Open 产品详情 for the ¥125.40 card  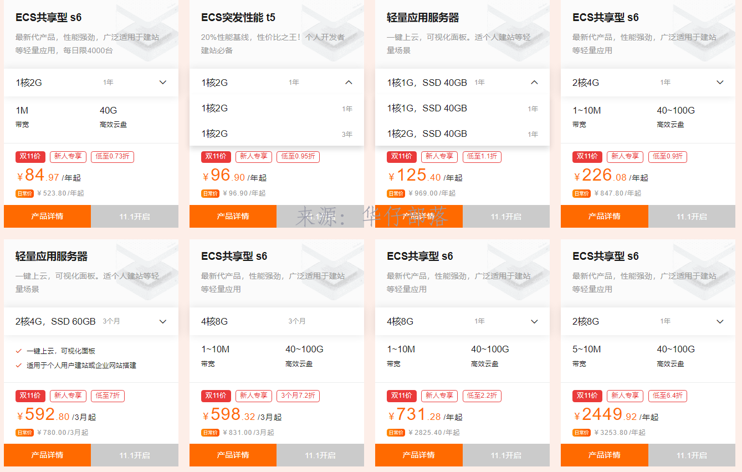click(x=419, y=216)
